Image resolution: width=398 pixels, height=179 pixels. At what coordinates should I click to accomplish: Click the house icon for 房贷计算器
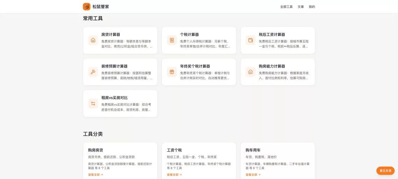pos(93,40)
